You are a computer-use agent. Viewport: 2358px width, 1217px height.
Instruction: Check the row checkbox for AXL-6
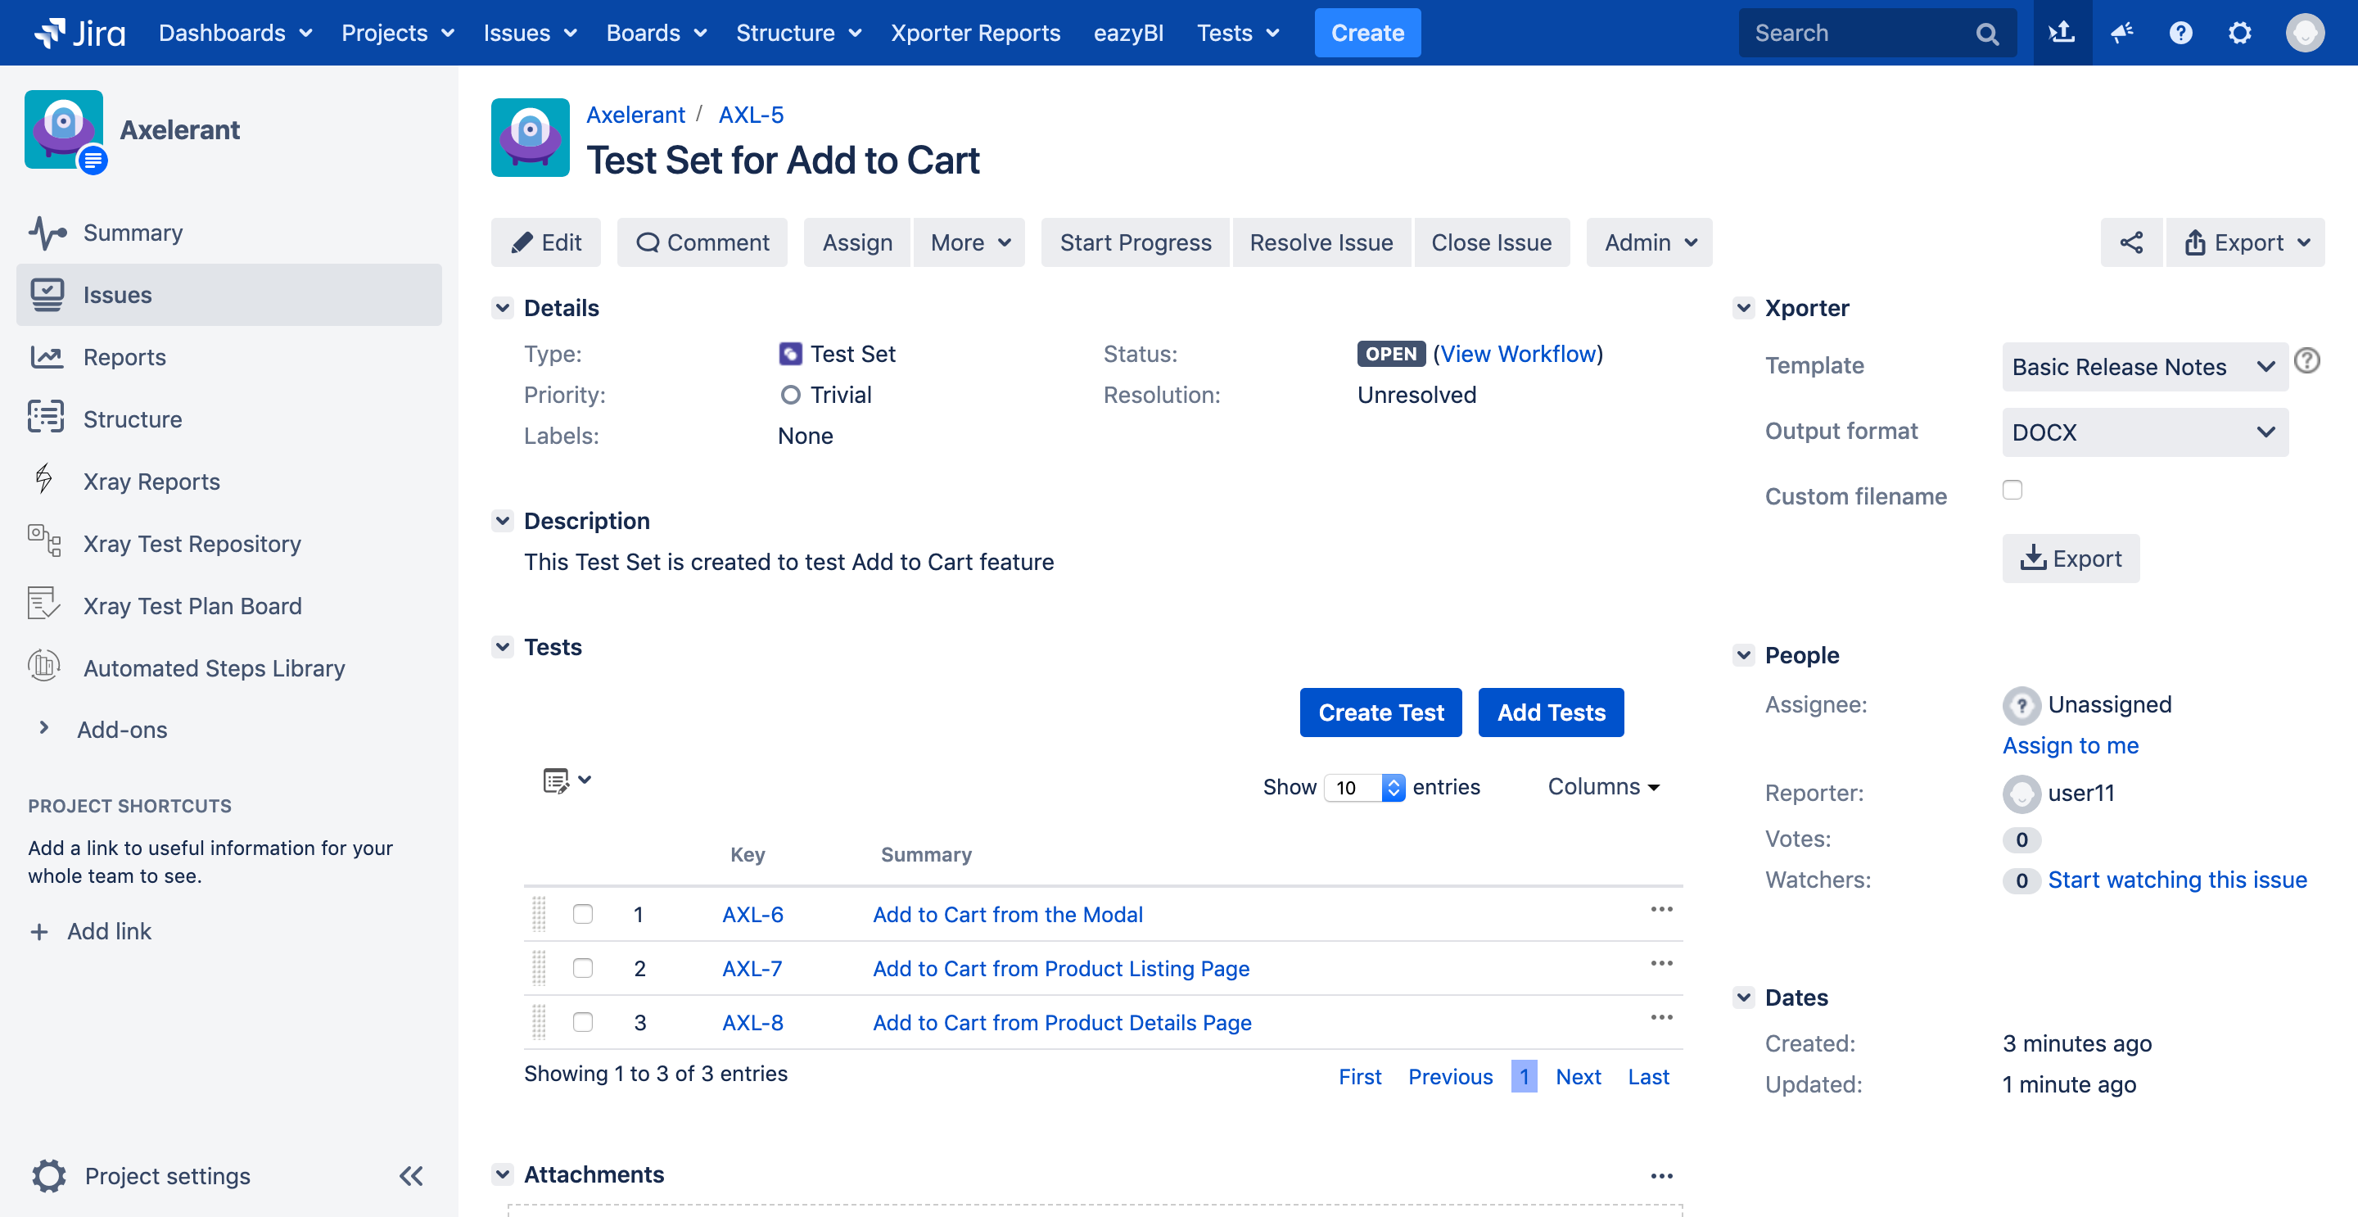tap(583, 914)
